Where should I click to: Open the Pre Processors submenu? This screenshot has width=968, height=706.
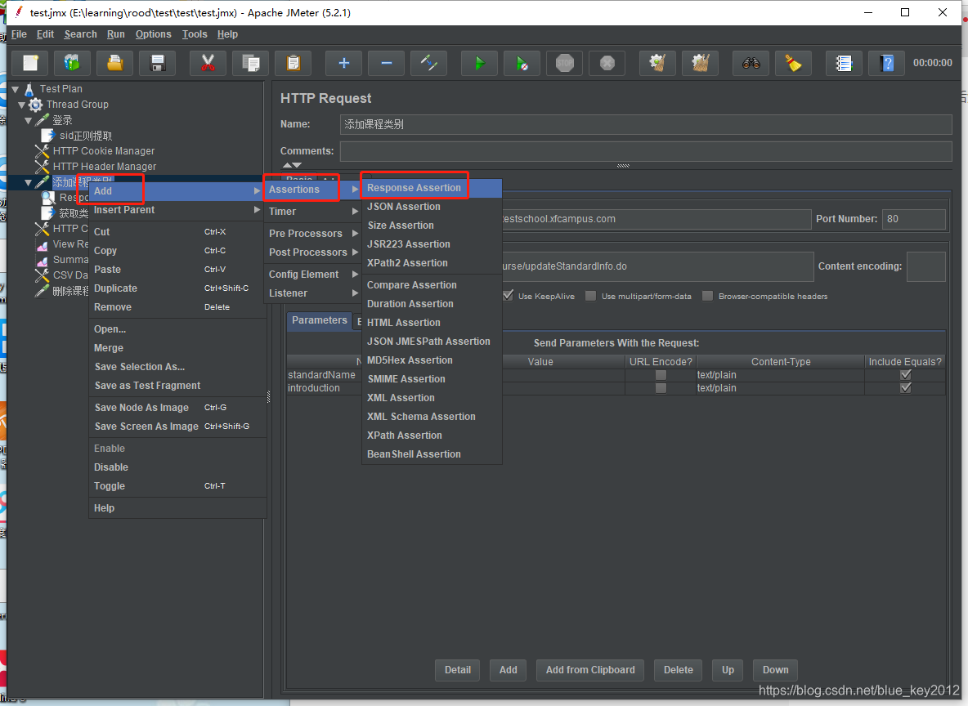pos(313,233)
